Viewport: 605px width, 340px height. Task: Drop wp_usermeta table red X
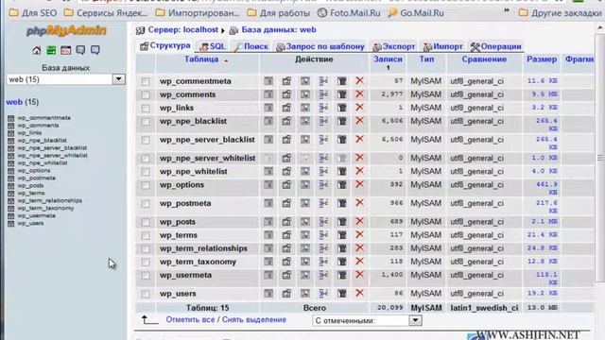click(x=359, y=275)
